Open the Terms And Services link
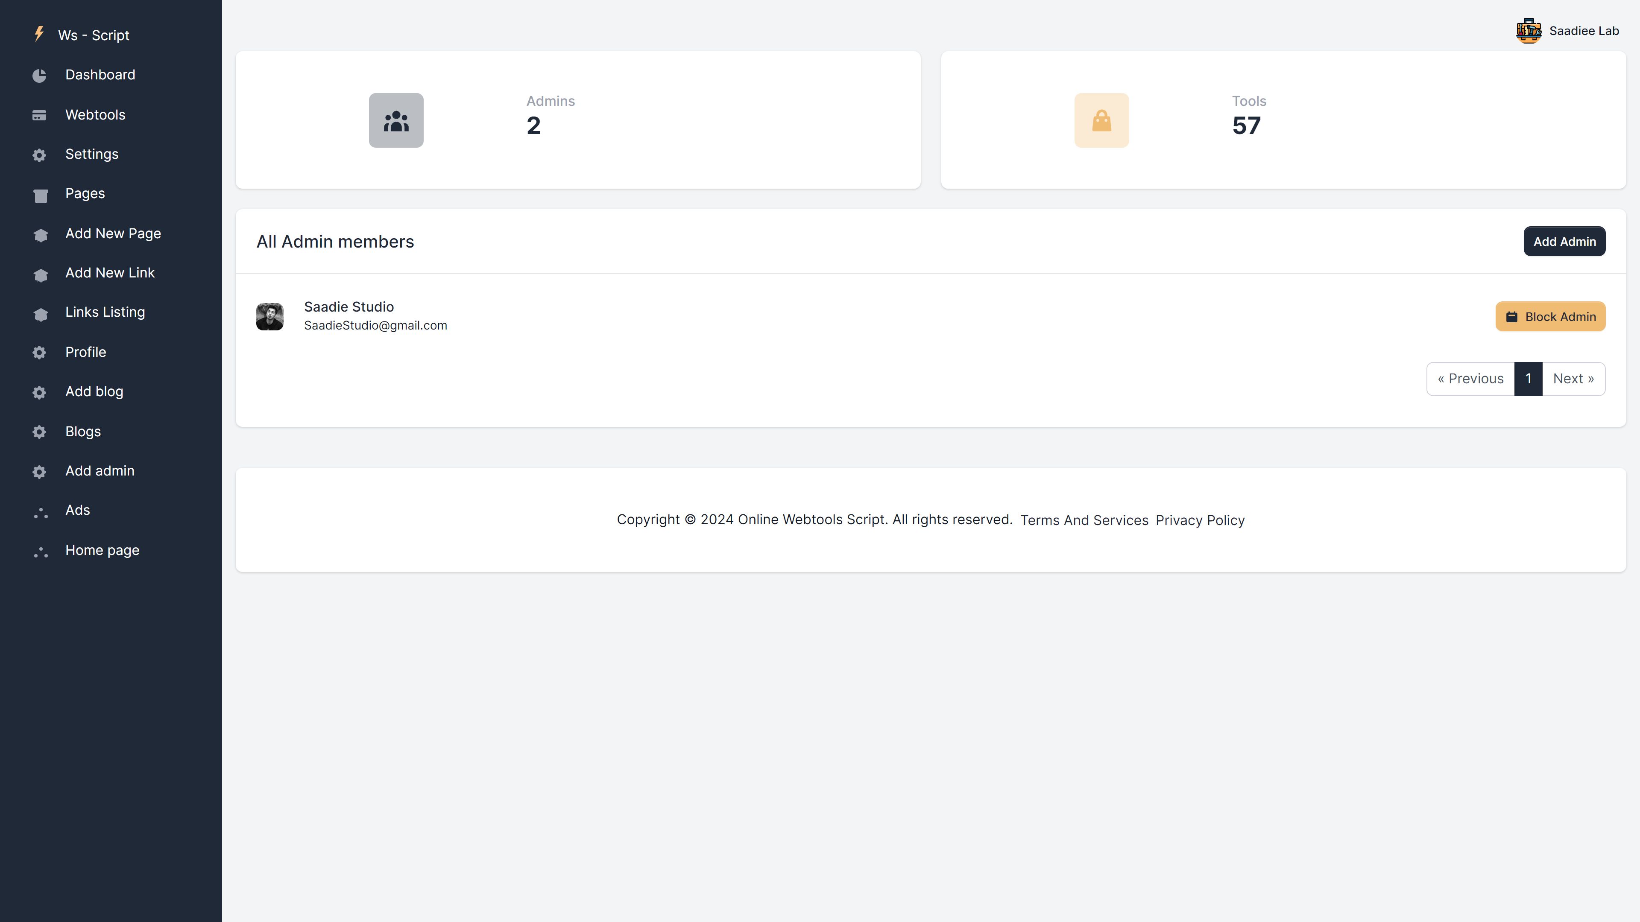The width and height of the screenshot is (1640, 922). (x=1084, y=520)
